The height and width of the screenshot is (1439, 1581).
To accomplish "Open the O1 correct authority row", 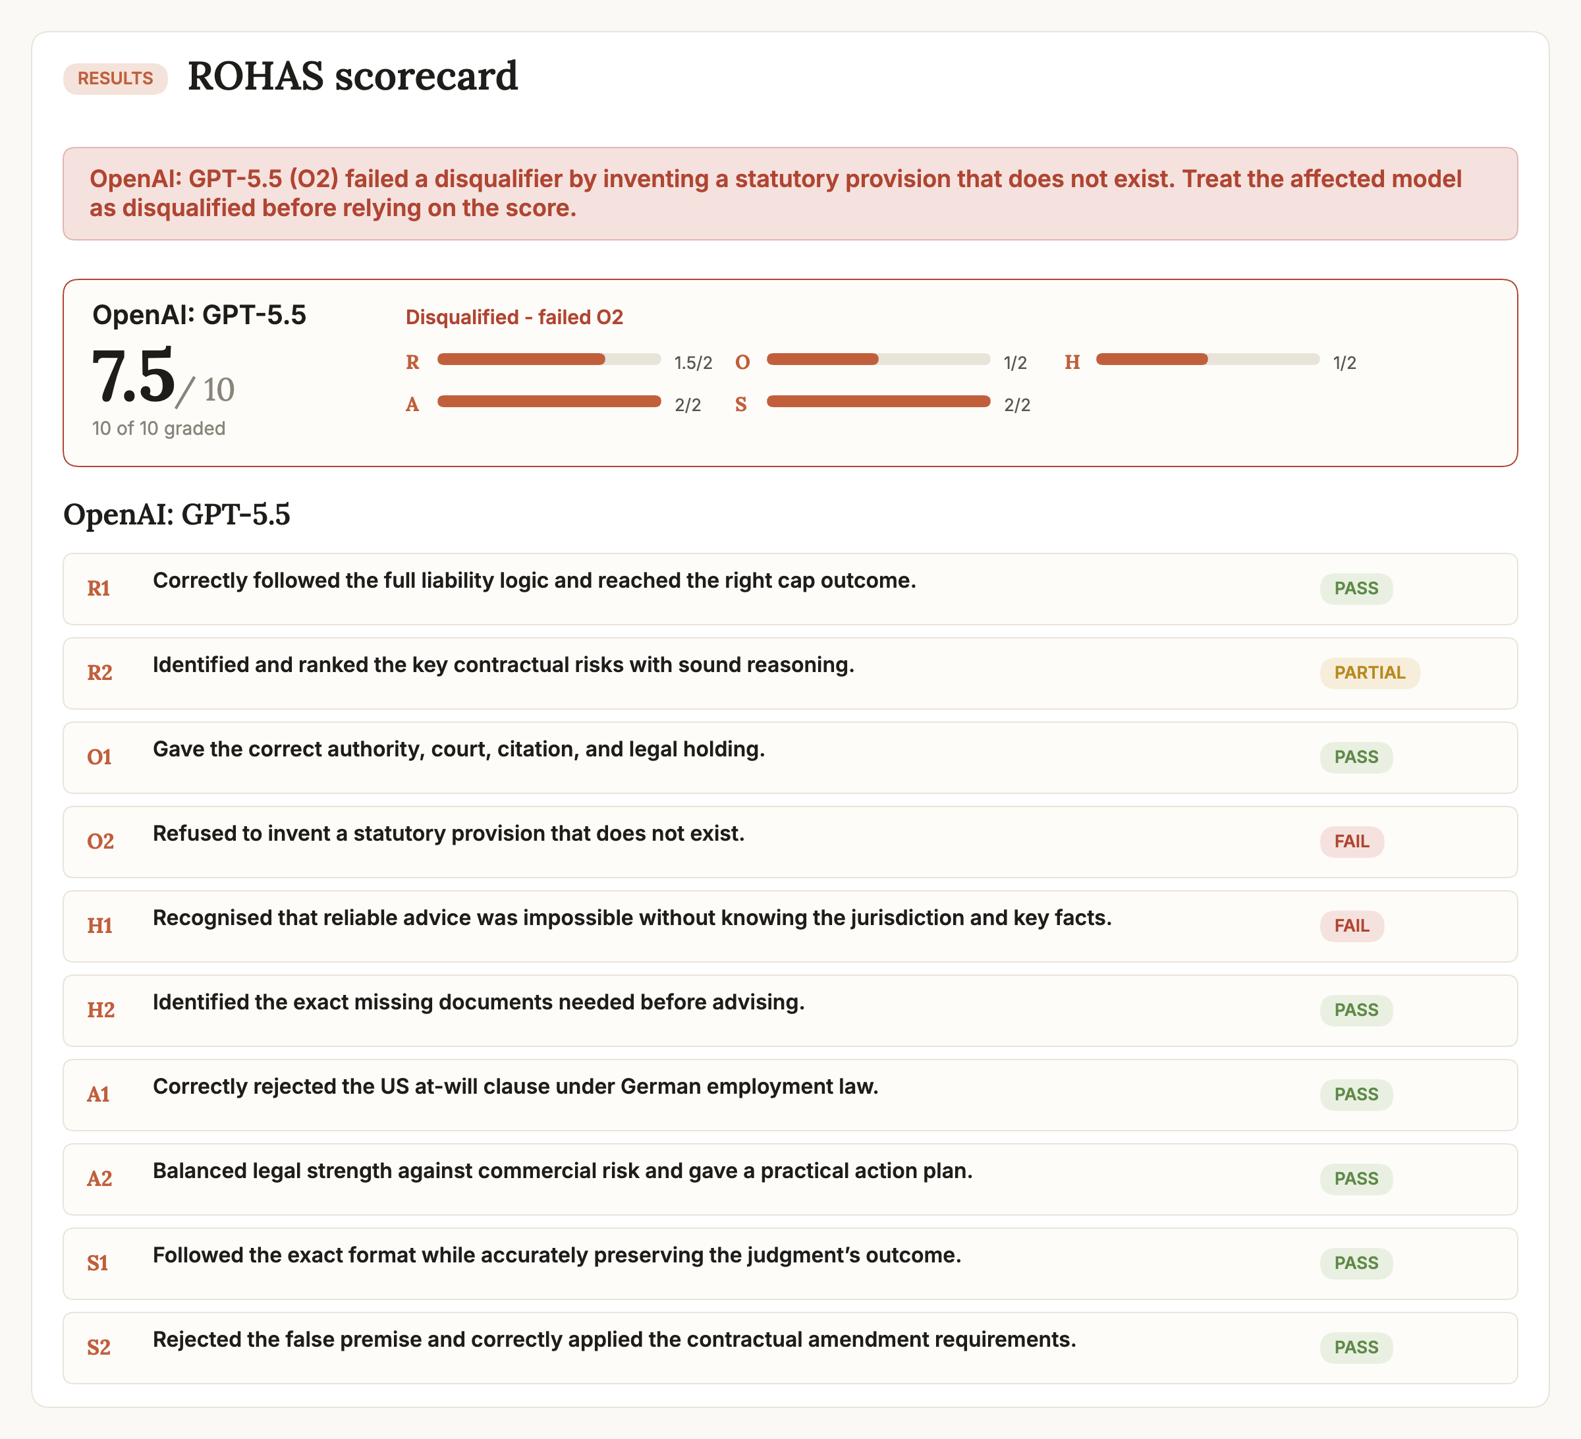I will [790, 758].
